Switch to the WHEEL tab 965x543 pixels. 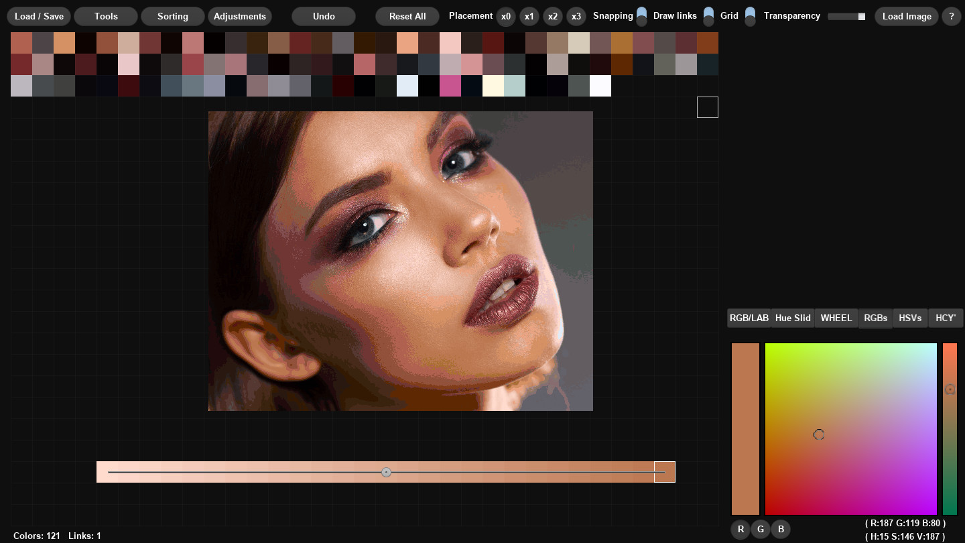(x=836, y=318)
